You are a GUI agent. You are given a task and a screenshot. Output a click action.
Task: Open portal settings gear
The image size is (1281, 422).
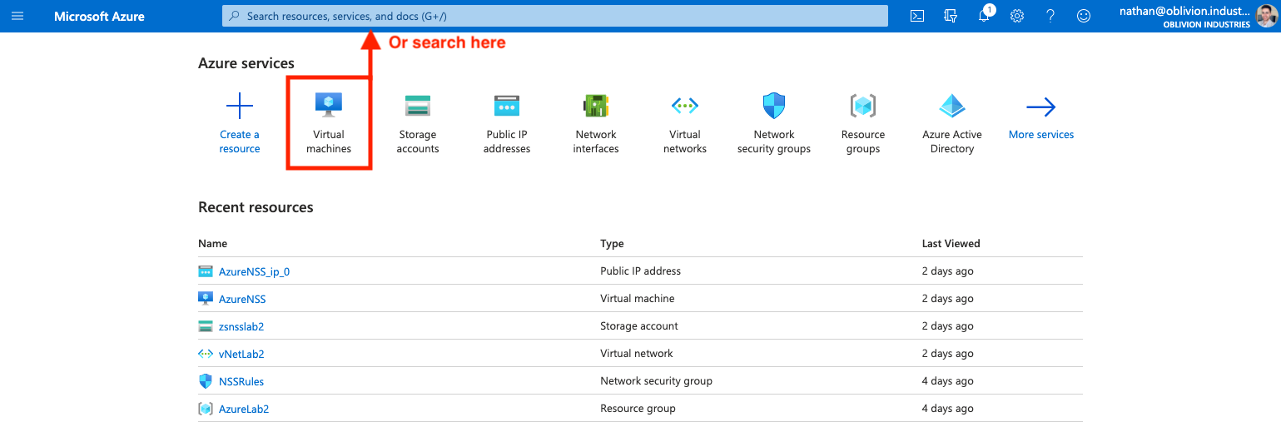pos(1016,16)
